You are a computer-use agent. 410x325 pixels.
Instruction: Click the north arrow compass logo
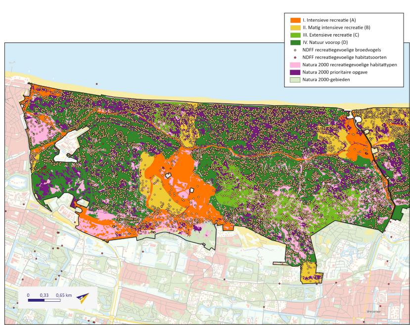(x=83, y=299)
